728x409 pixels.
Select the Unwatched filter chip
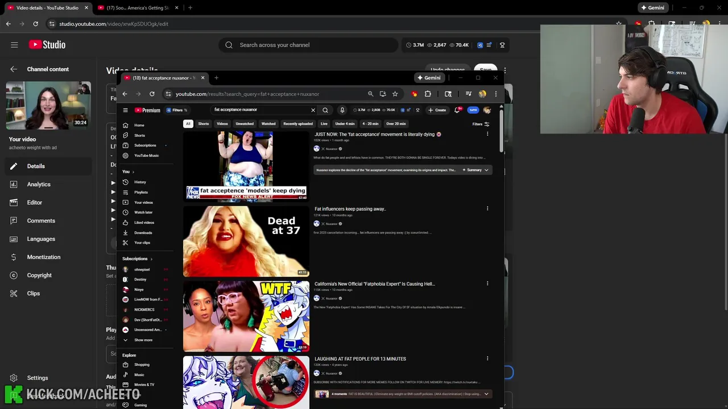(x=245, y=124)
